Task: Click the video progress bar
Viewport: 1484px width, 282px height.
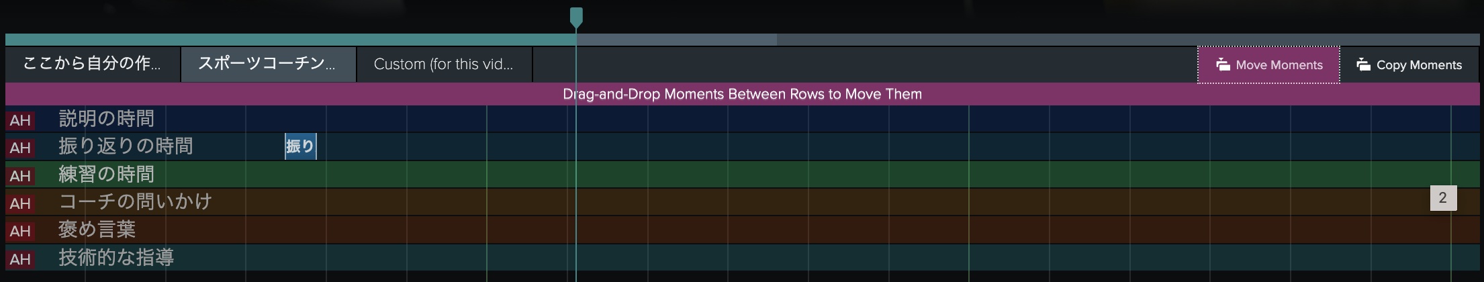Action: click(739, 40)
